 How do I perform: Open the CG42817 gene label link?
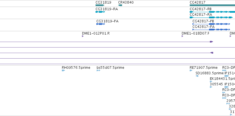click(197, 2)
